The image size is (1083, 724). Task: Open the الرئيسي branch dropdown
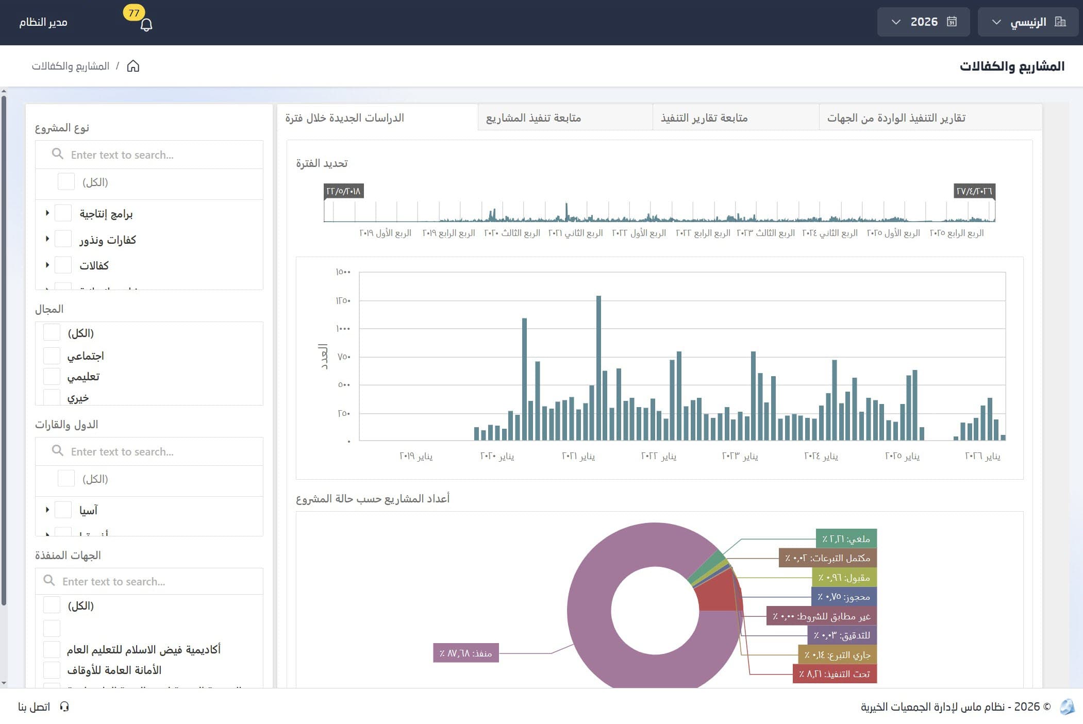coord(1028,22)
